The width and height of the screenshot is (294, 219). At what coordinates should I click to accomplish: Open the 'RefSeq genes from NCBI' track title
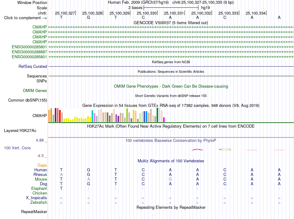[171, 62]
